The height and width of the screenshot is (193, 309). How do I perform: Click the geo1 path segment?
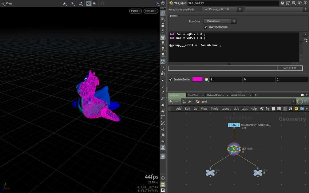point(202,101)
